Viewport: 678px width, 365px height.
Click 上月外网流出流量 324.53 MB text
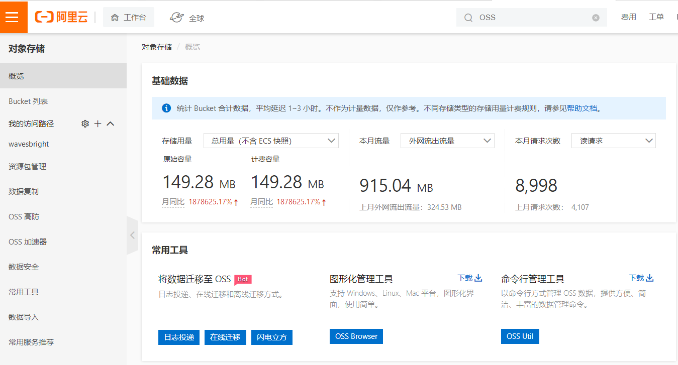(x=411, y=207)
